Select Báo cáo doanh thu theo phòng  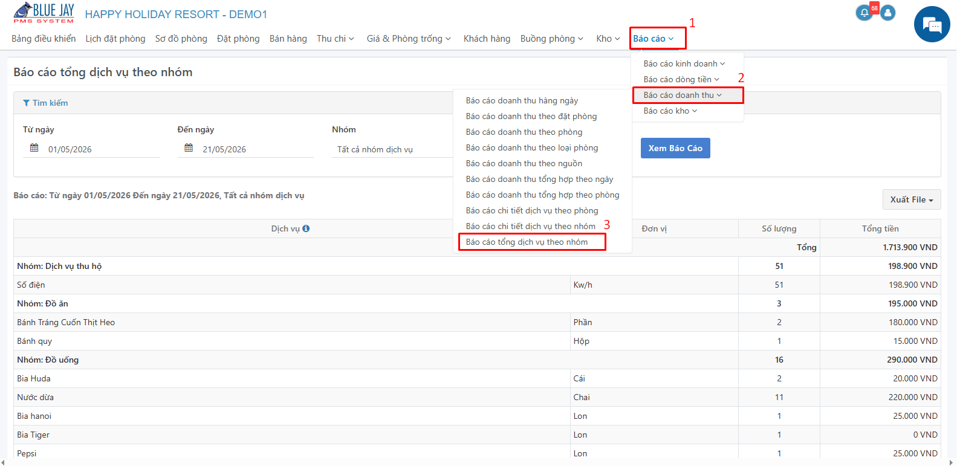[x=524, y=132]
